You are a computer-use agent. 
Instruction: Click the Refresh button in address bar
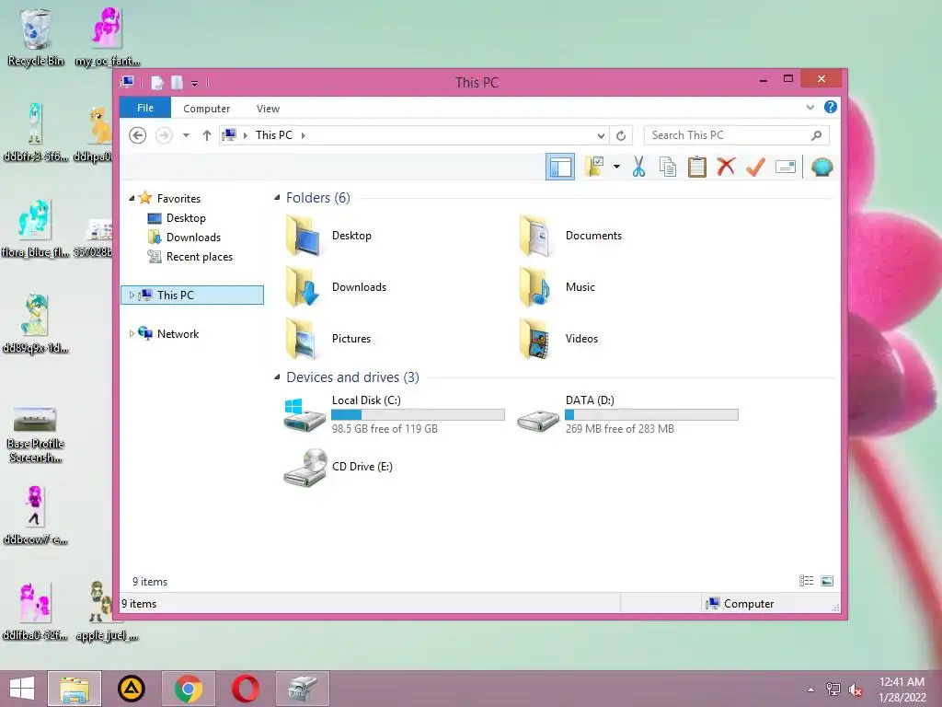tap(621, 136)
